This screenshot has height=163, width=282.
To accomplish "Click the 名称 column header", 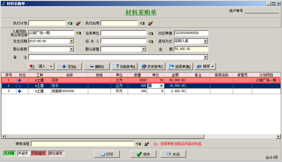I will click(x=69, y=75).
